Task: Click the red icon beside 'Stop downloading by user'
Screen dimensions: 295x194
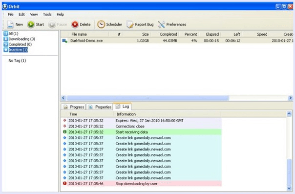Action: click(x=64, y=183)
